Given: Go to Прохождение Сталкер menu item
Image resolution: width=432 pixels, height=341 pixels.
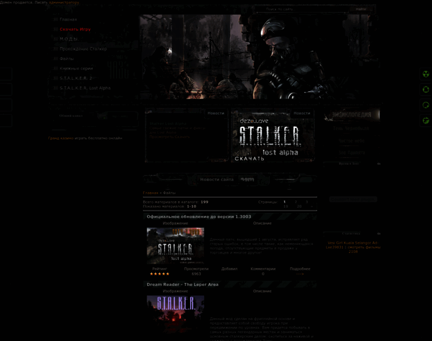Looking at the screenshot, I should 83,49.
